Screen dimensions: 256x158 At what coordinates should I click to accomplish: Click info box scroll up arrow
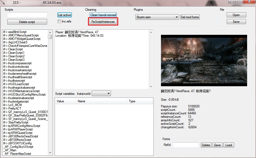151,32
